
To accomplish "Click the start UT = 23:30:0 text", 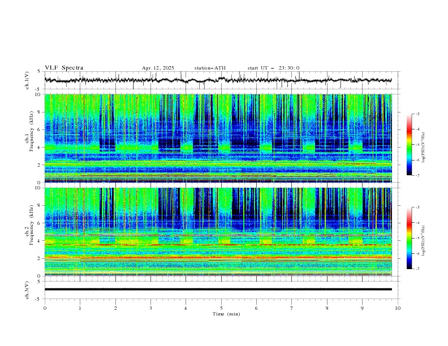I will 273,68.
